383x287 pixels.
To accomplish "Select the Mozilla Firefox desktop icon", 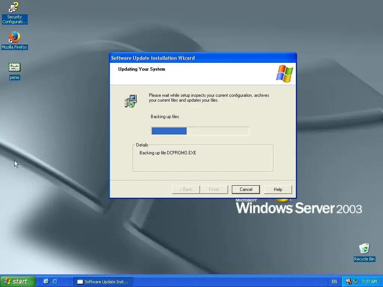I will coord(14,40).
